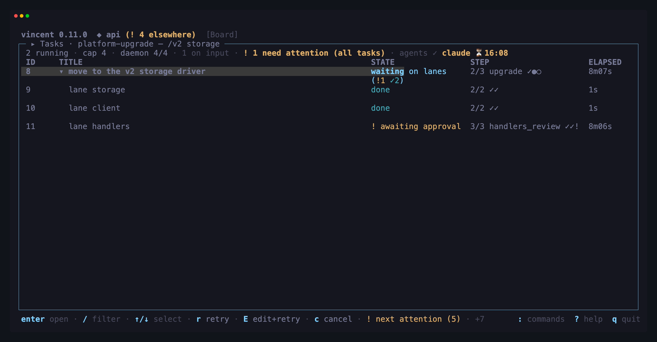Click the 'daemon 4/4' status
Image resolution: width=657 pixels, height=342 pixels.
(144, 53)
